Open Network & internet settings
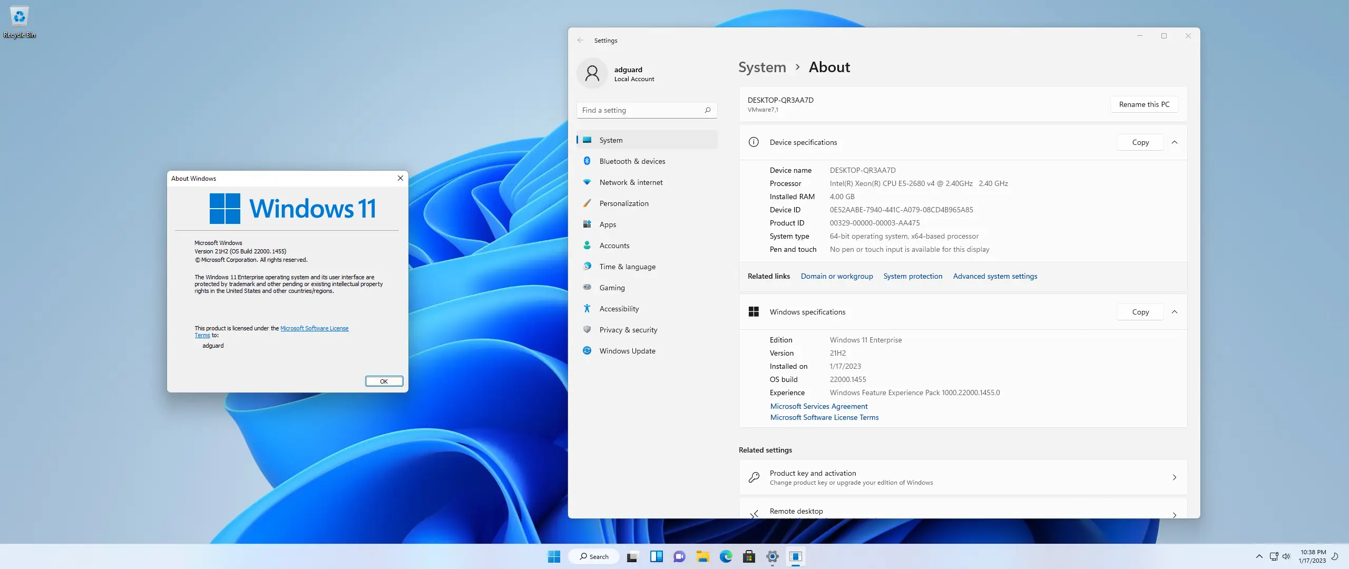Image resolution: width=1349 pixels, height=569 pixels. pos(631,182)
